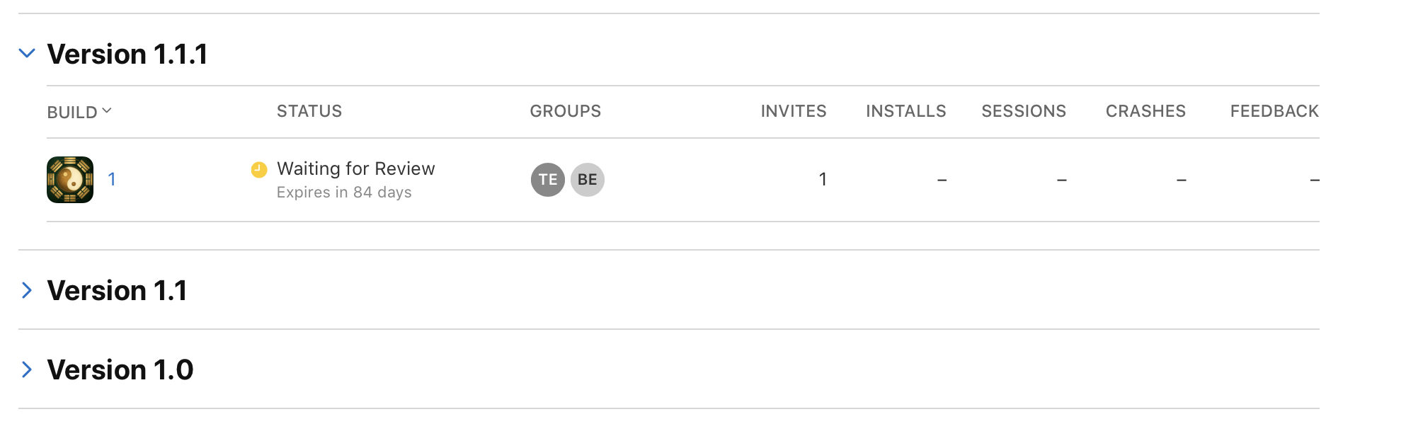Click the Expires in 84 days text
This screenshot has width=1406, height=436.
[344, 193]
